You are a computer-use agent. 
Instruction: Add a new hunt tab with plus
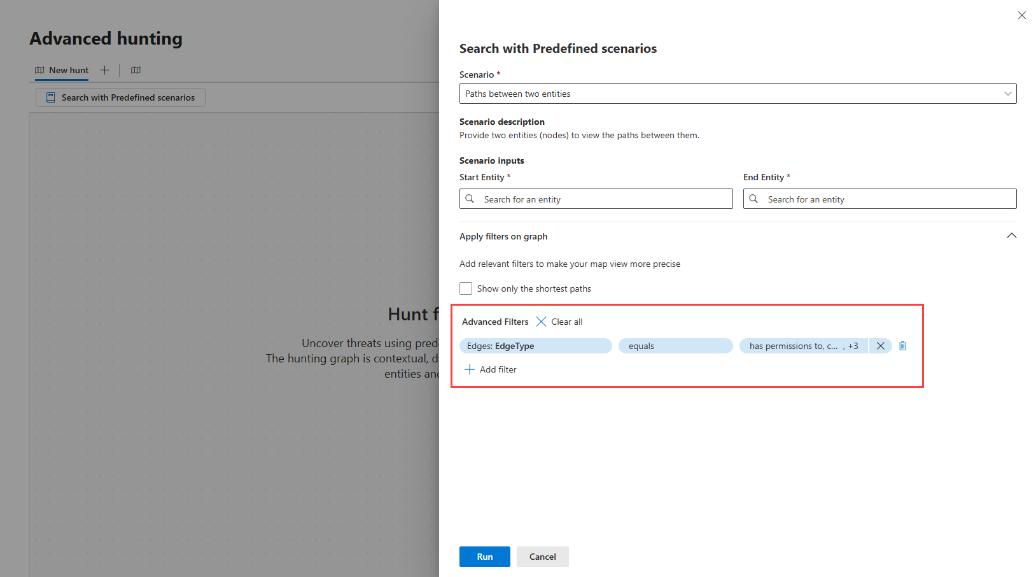(105, 70)
